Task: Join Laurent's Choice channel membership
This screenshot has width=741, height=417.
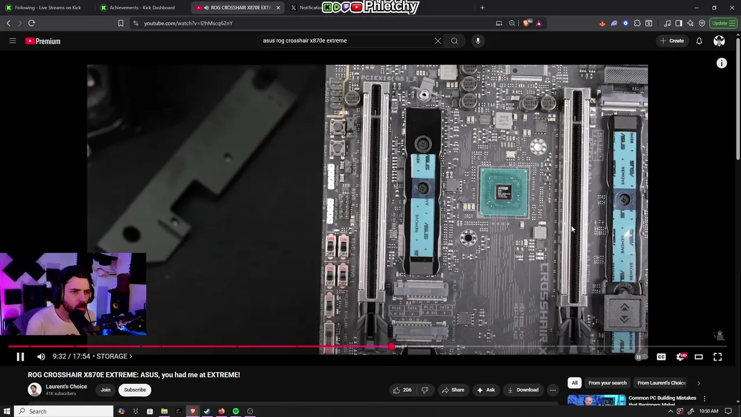Action: click(x=105, y=390)
